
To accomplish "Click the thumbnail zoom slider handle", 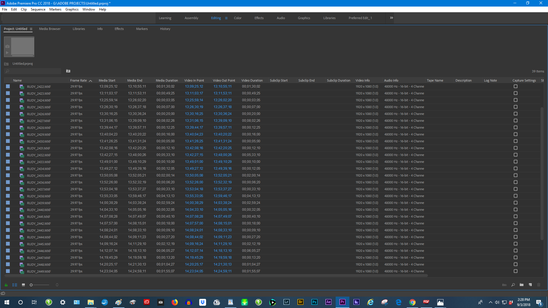I will click(x=31, y=285).
